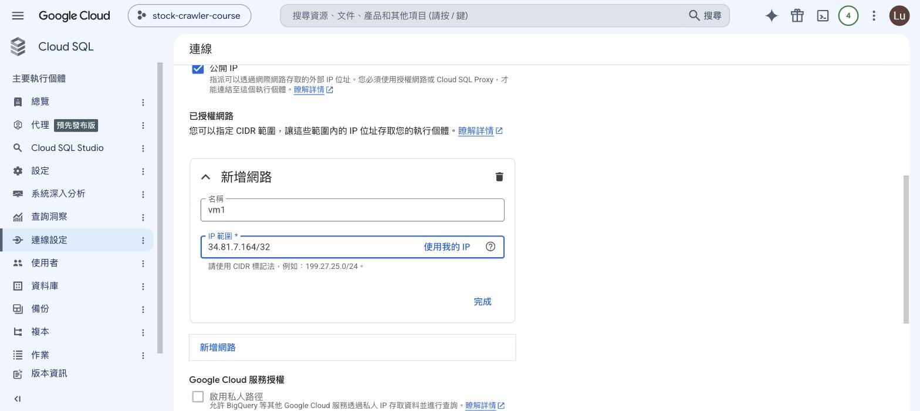
Task: Click 使用我的 IP button
Action: (x=447, y=247)
